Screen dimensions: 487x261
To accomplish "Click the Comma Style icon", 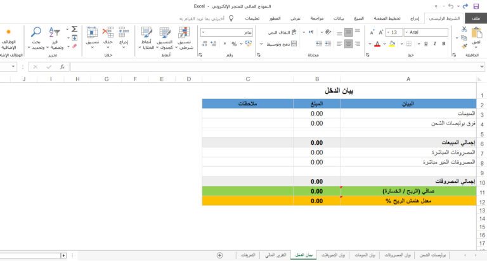I will (x=224, y=44).
